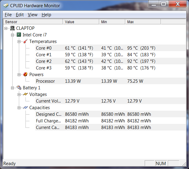Collapse the Capacities branch
The image size is (189, 169).
[19, 108]
